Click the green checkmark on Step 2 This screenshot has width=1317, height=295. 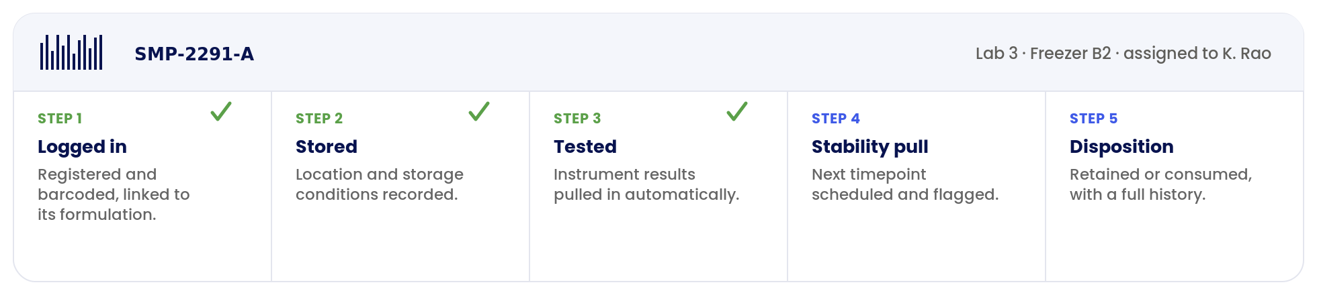(x=479, y=111)
